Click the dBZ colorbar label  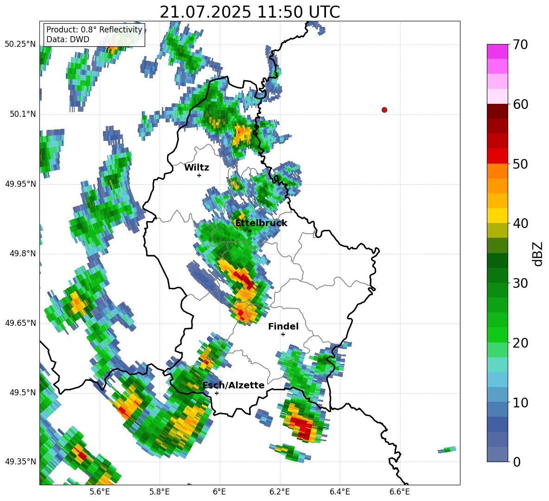tap(537, 254)
